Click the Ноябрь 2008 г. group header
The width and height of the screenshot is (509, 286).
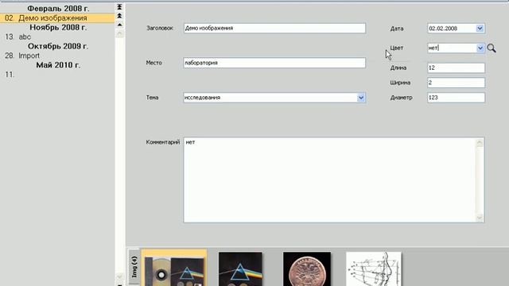click(x=58, y=28)
